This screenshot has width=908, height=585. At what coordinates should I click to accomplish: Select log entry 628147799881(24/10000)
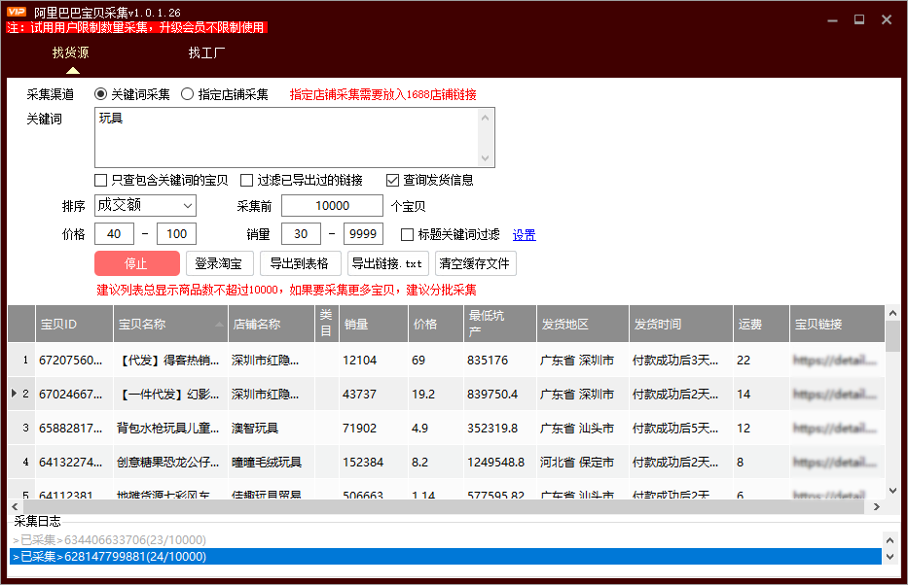446,557
